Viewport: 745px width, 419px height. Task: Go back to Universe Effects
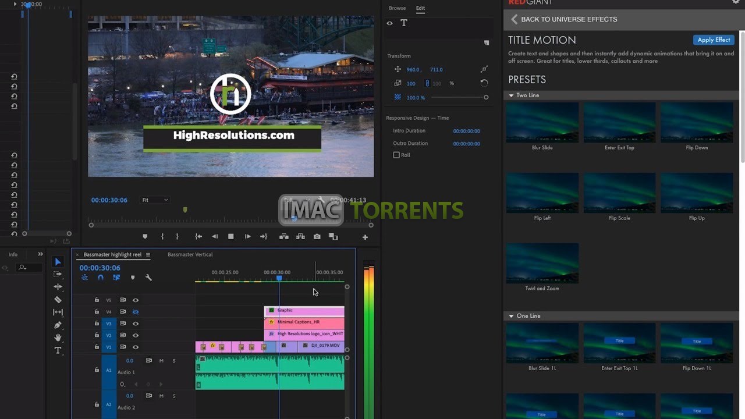563,19
